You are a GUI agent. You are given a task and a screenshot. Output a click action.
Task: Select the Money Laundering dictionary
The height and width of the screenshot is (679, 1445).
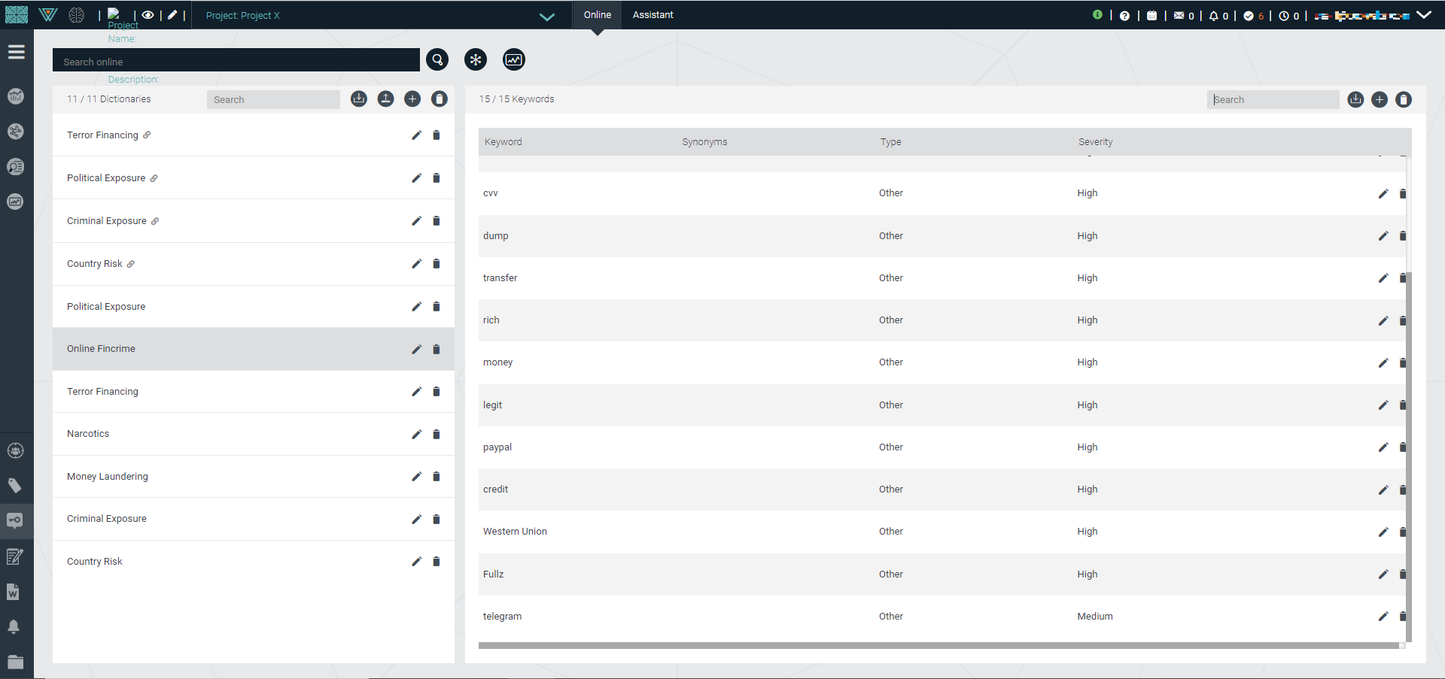[108, 477]
